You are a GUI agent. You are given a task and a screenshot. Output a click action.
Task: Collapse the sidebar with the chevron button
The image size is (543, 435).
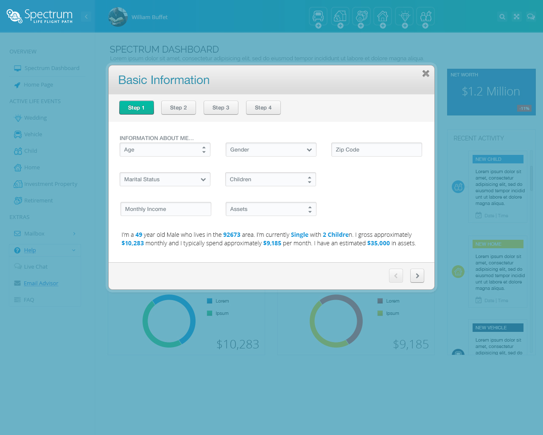coord(86,17)
